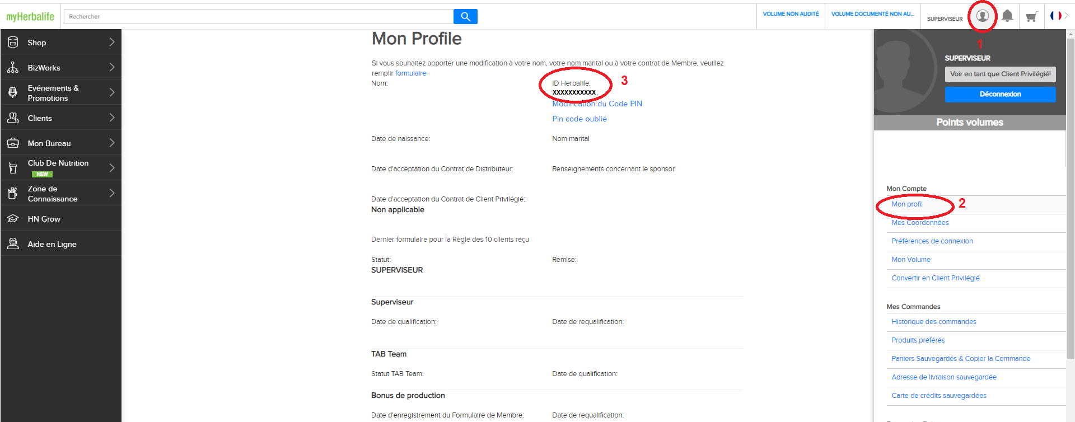Open the Mon Volume link
The width and height of the screenshot is (1075, 422).
tap(911, 260)
